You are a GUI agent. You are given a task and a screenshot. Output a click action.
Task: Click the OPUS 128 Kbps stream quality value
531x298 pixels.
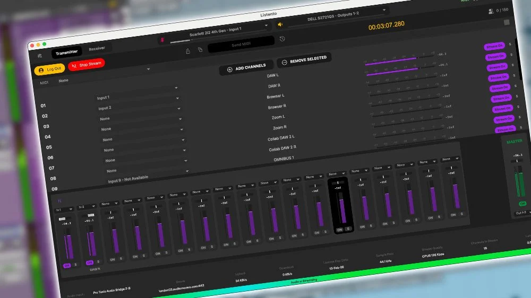click(x=433, y=255)
